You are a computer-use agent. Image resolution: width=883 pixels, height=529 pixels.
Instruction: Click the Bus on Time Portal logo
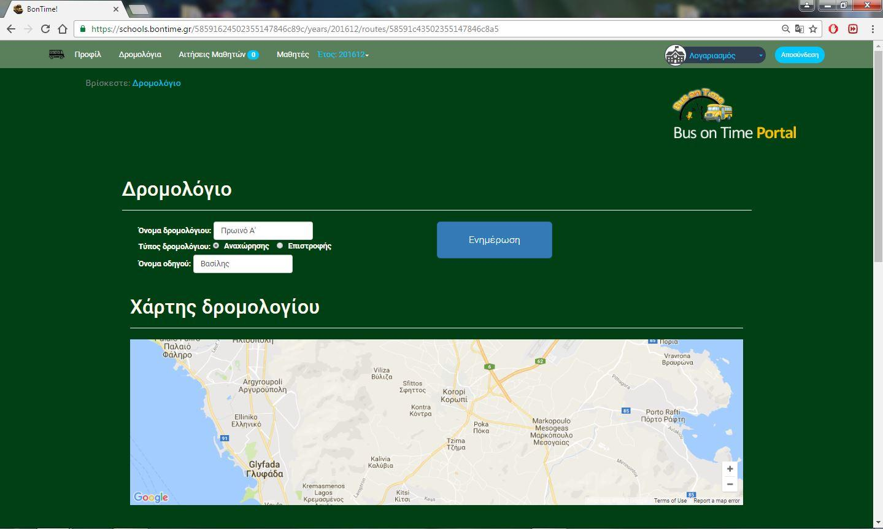[x=735, y=115]
